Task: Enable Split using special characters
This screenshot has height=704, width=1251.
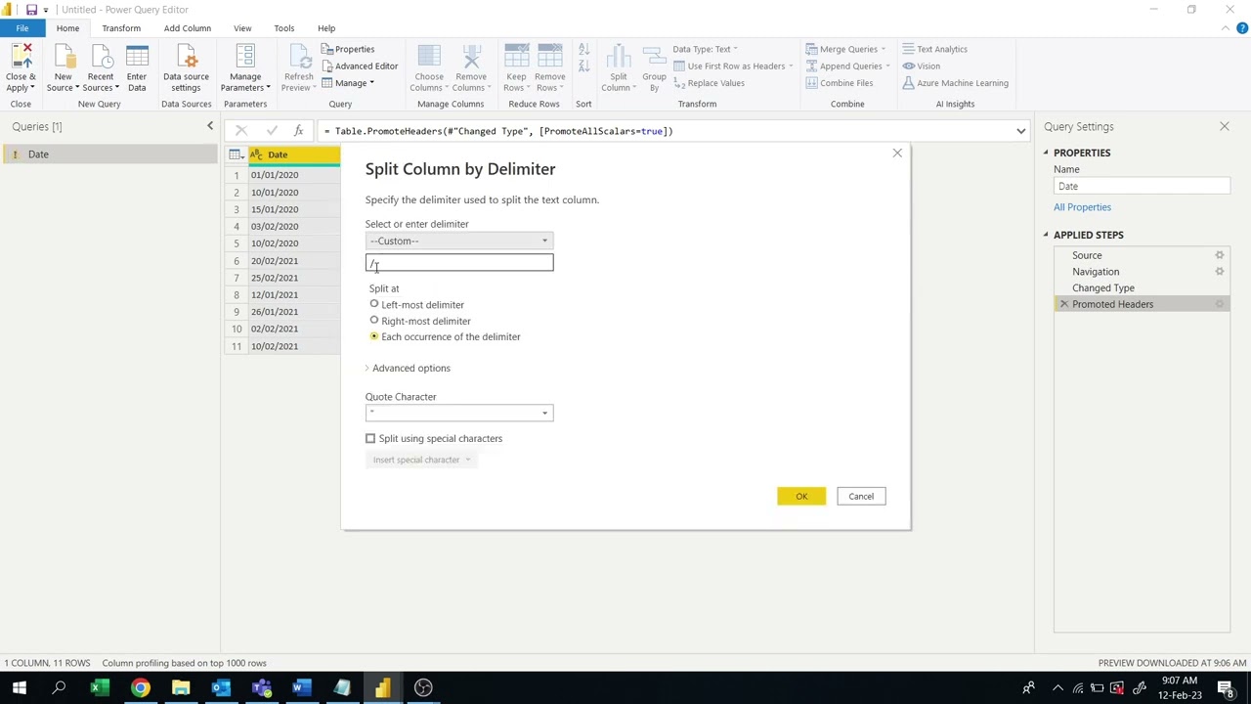Action: pyautogui.click(x=370, y=439)
